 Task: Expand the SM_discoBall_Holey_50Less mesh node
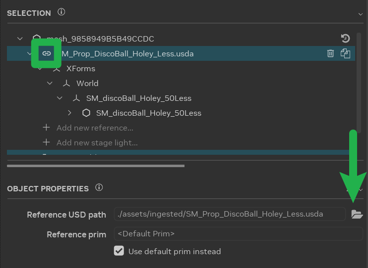69,113
